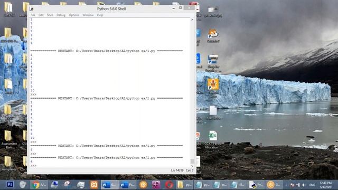Click the 'Ln: 14319' status bar entry

click(177, 170)
